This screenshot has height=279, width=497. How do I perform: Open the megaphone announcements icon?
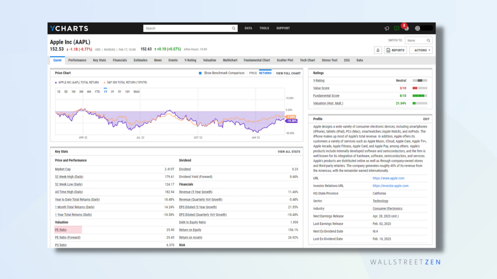[x=387, y=29]
